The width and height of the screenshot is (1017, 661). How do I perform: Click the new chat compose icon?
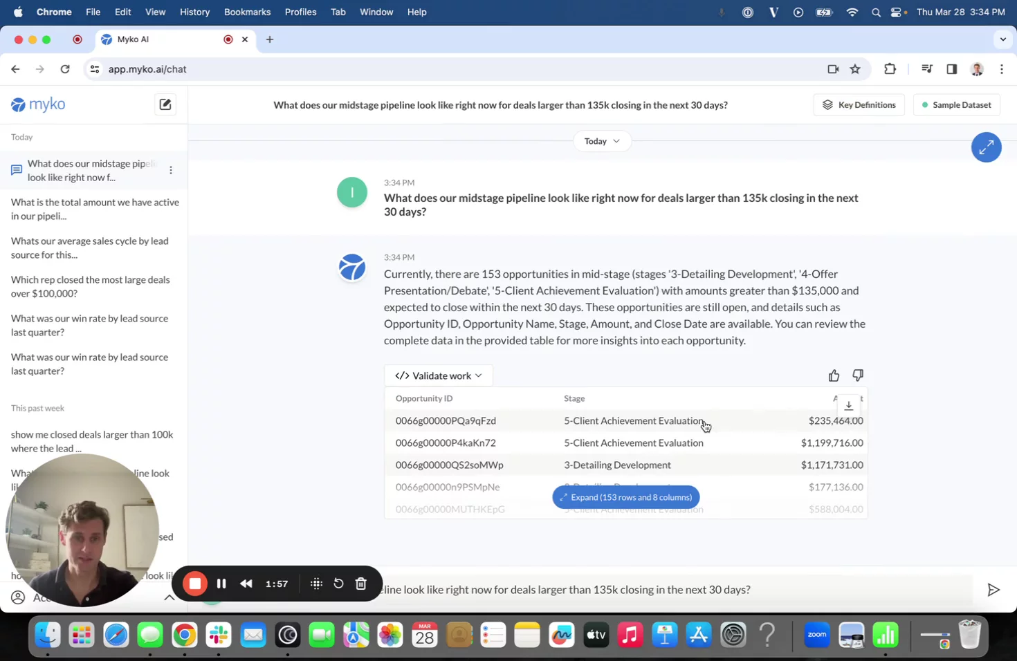point(165,104)
